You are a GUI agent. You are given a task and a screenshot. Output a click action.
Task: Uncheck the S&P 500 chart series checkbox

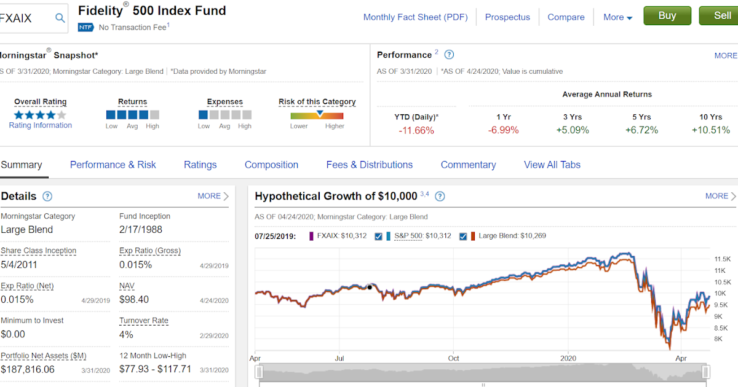point(378,235)
